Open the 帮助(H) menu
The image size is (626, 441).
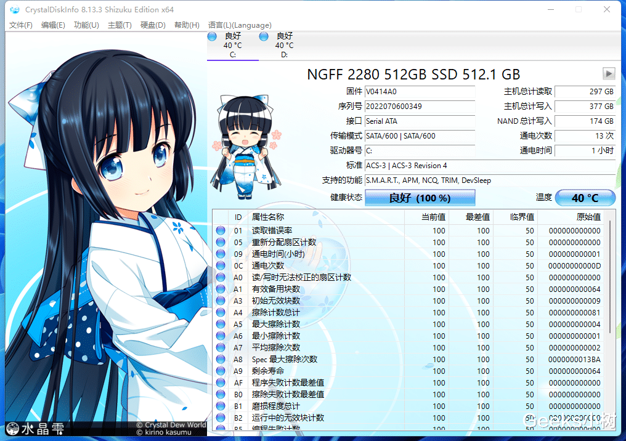point(187,25)
